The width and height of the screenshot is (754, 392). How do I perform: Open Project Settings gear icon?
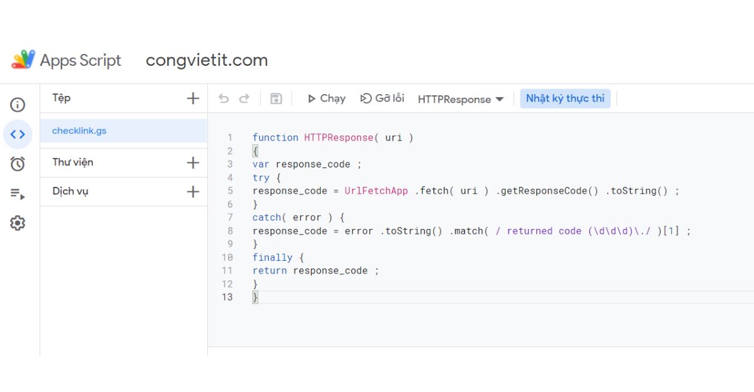click(x=18, y=223)
